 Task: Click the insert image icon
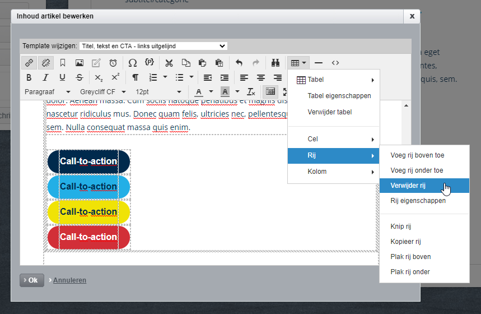click(80, 63)
